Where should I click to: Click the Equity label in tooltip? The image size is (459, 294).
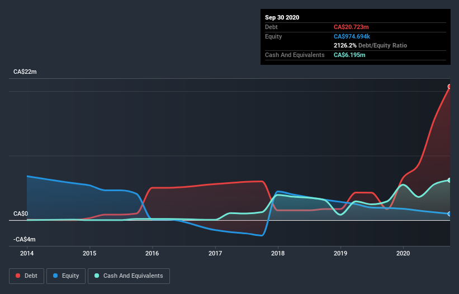pyautogui.click(x=273, y=36)
